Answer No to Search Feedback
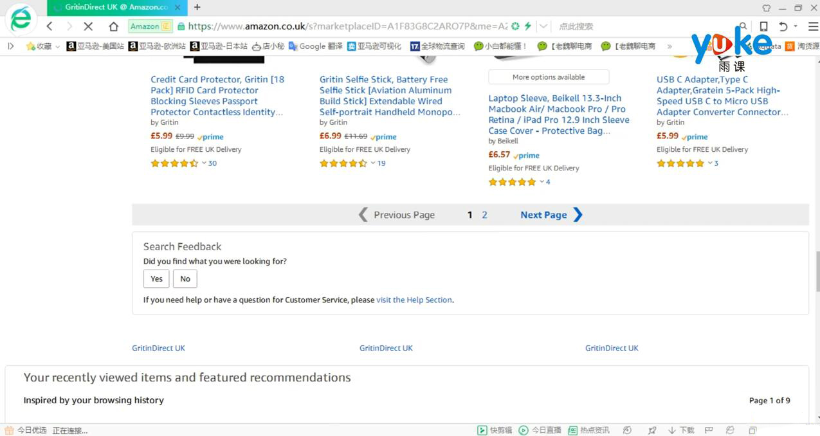The image size is (820, 436). pyautogui.click(x=185, y=278)
